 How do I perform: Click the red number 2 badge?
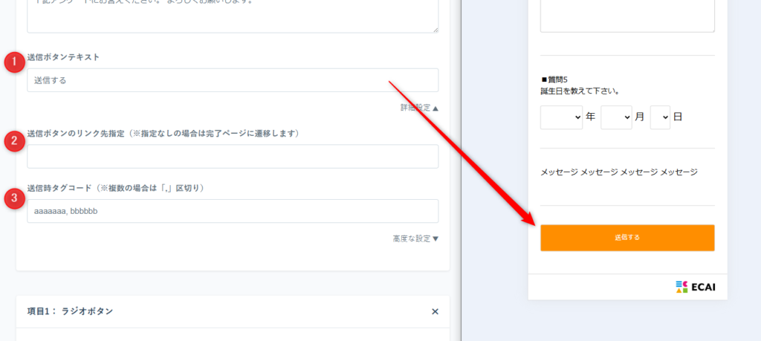pyautogui.click(x=15, y=140)
